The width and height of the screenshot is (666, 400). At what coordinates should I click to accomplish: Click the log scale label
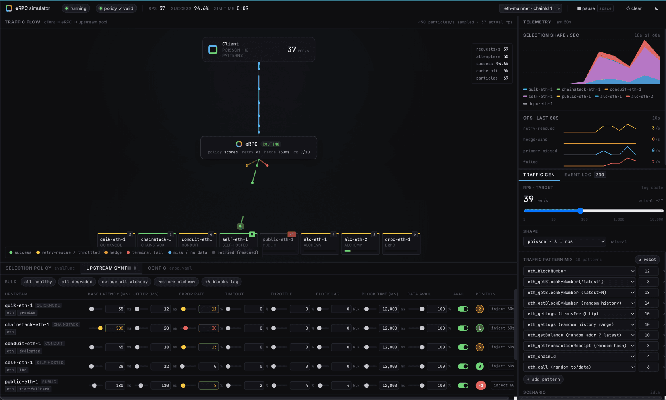[x=652, y=188]
